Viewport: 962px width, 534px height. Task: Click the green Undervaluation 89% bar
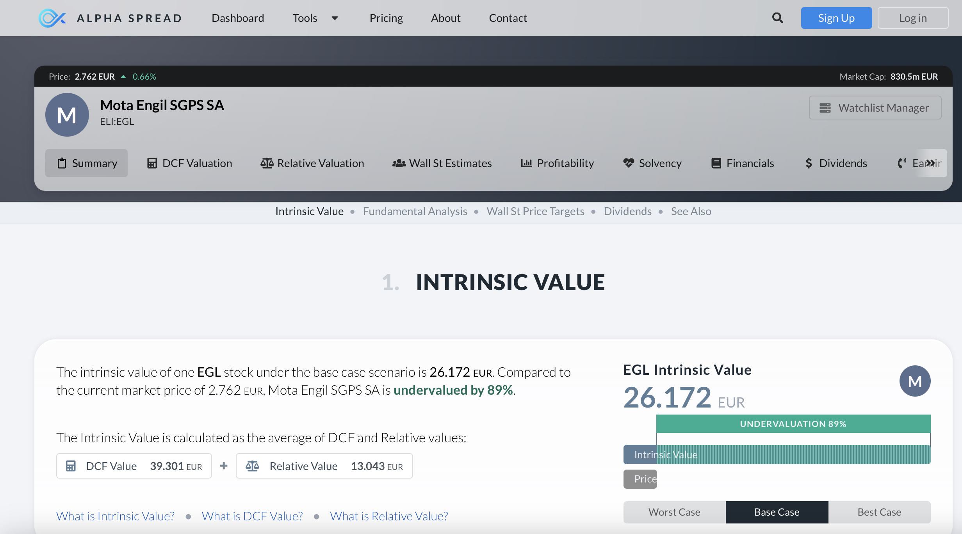click(x=793, y=424)
